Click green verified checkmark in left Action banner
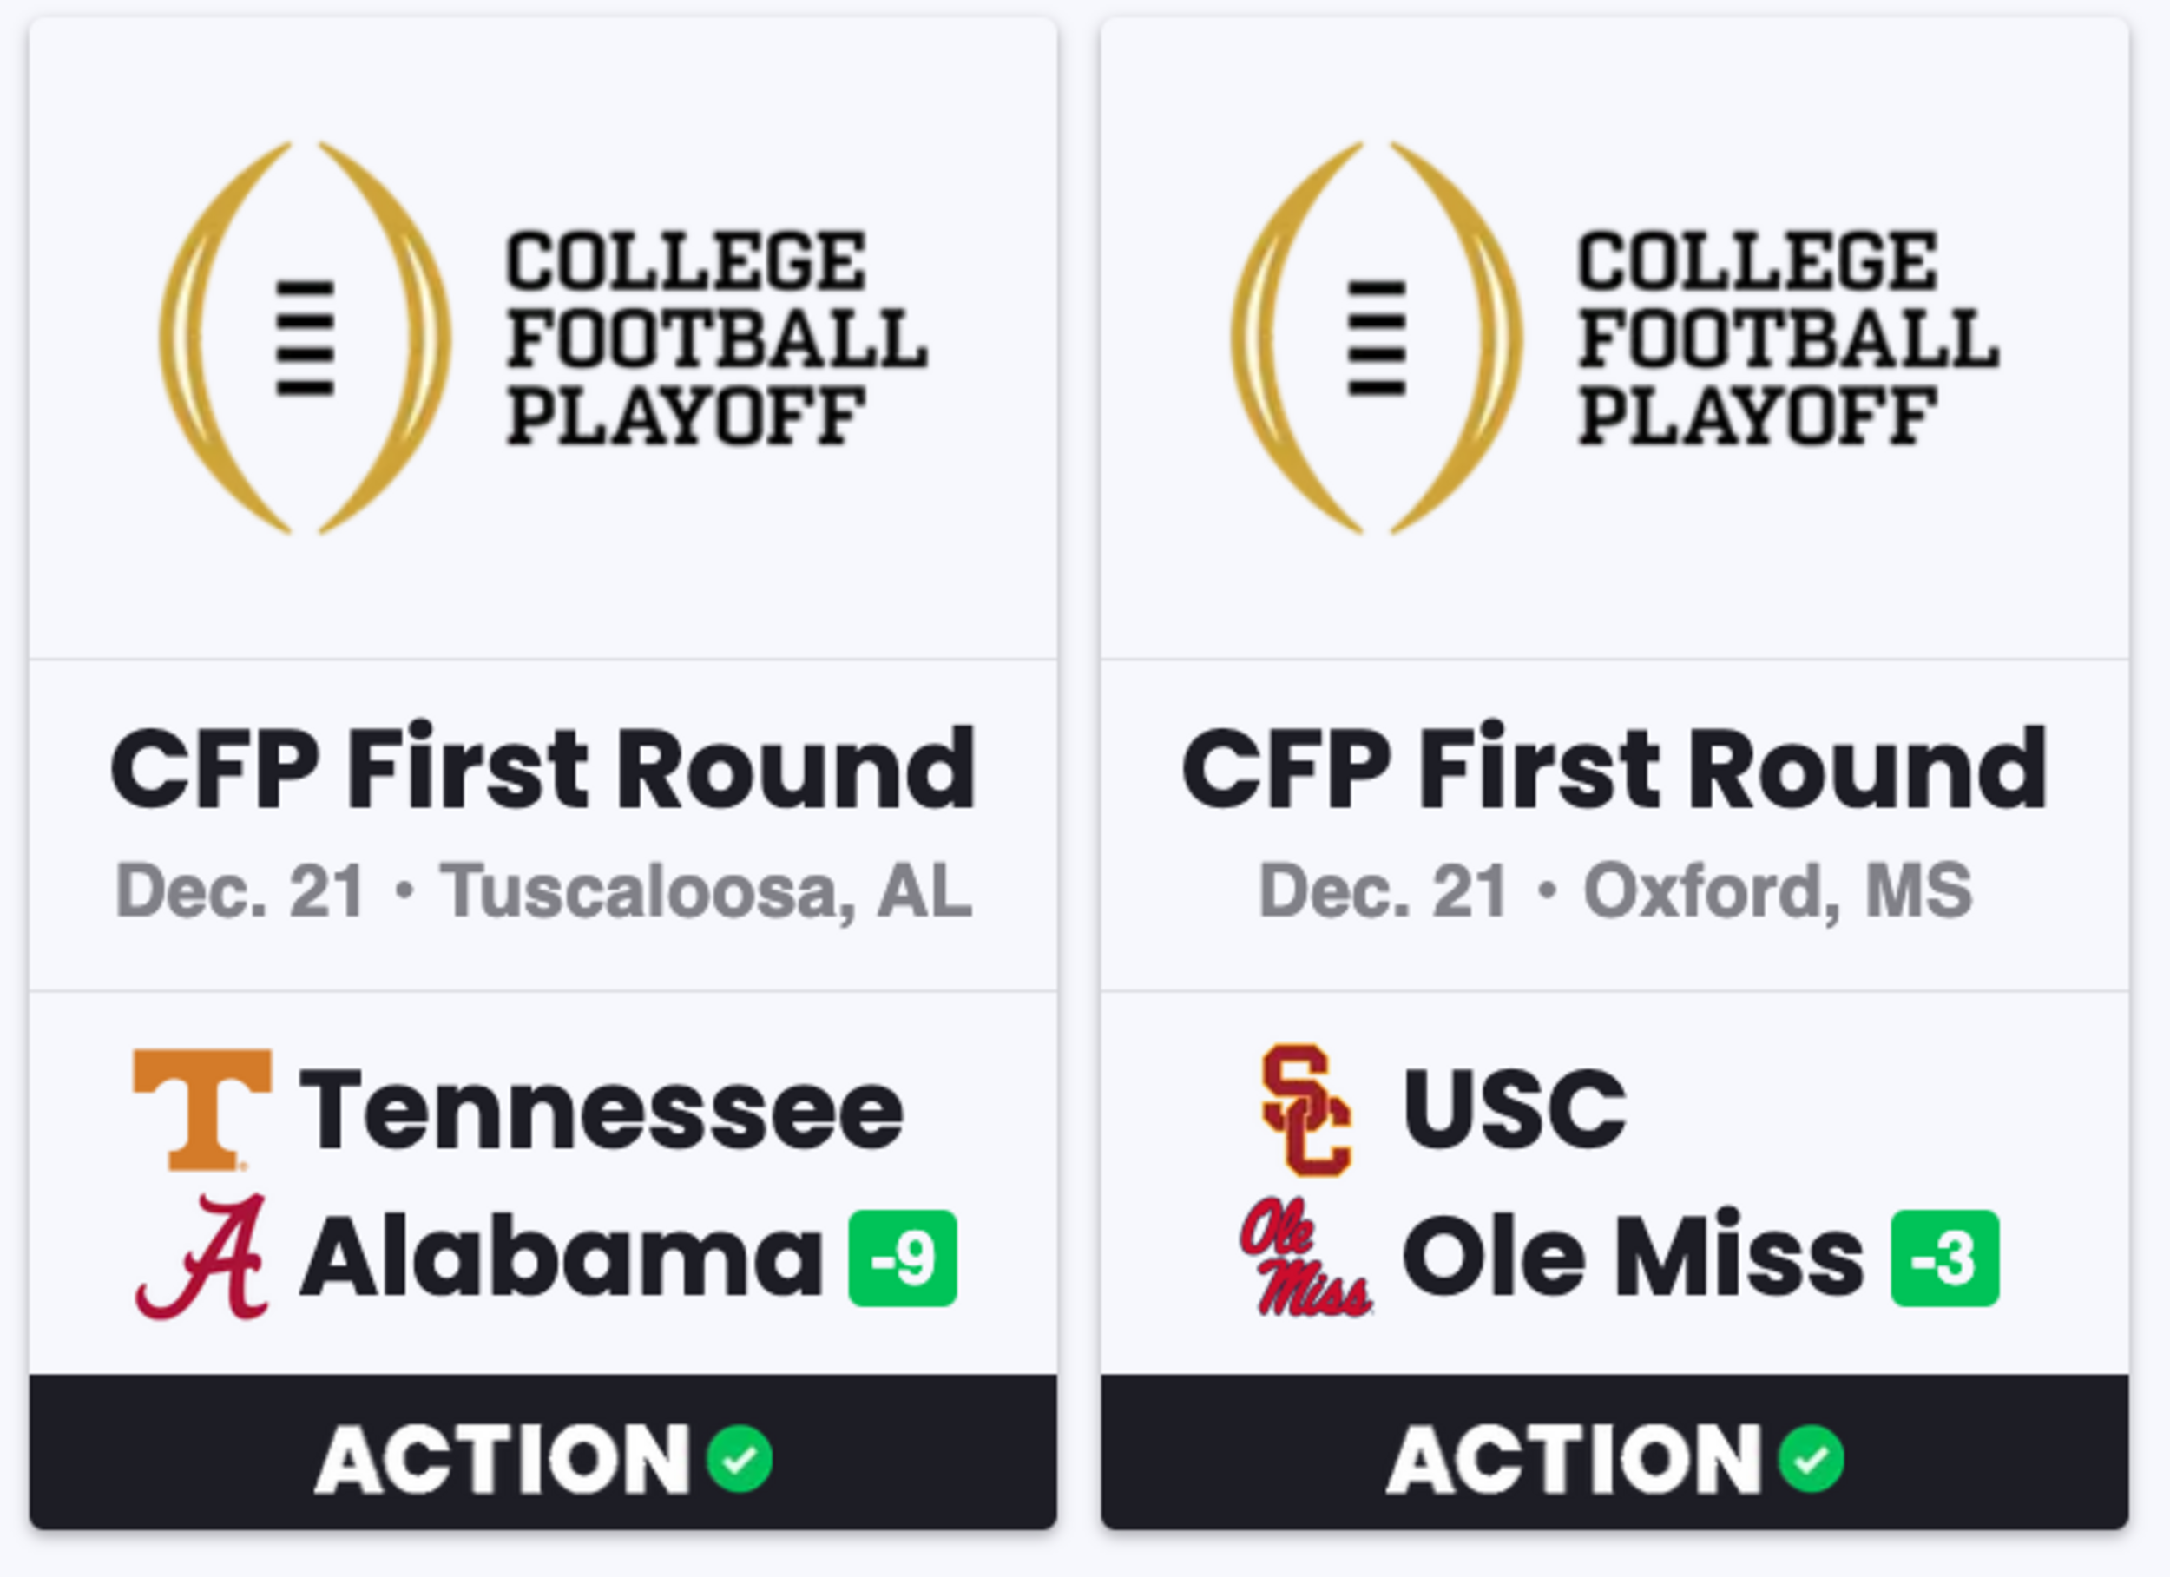This screenshot has width=2170, height=1577. tap(739, 1459)
